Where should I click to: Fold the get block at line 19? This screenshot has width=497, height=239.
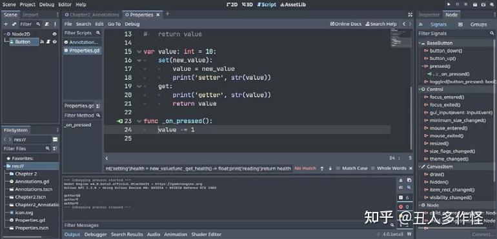[x=139, y=86]
